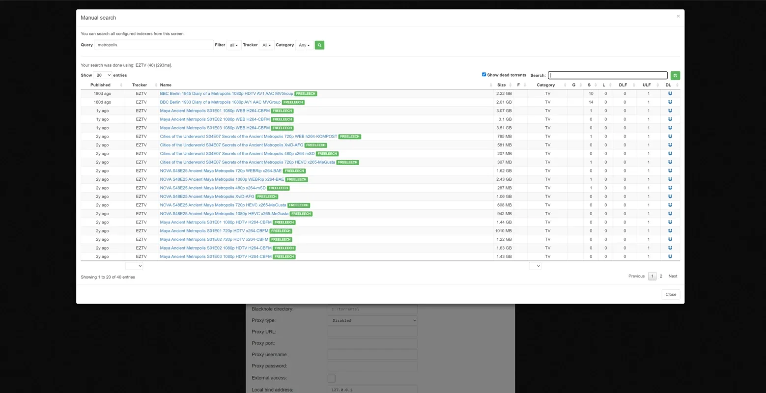
Task: Download NOVA S48E25 1080p HEVC x265-MeGusta torrent
Action: 670,214
